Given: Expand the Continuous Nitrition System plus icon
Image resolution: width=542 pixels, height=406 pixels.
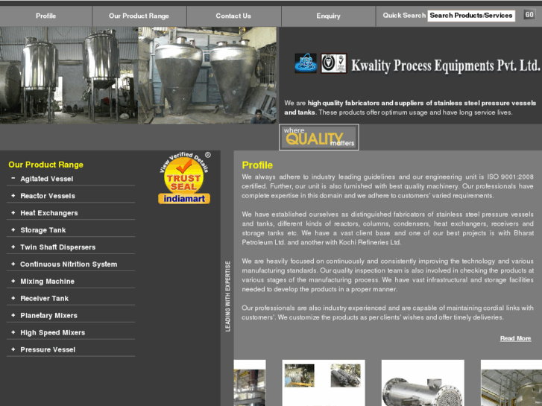Looking at the screenshot, I should click(13, 264).
